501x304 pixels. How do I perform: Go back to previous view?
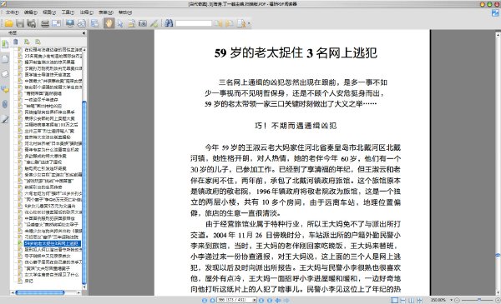[x=278, y=300]
